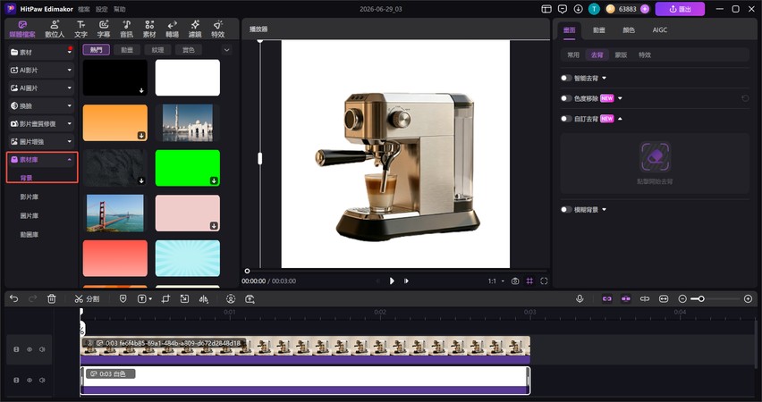Toggle the 模糊背景 switch
Image resolution: width=762 pixels, height=402 pixels.
tap(566, 209)
